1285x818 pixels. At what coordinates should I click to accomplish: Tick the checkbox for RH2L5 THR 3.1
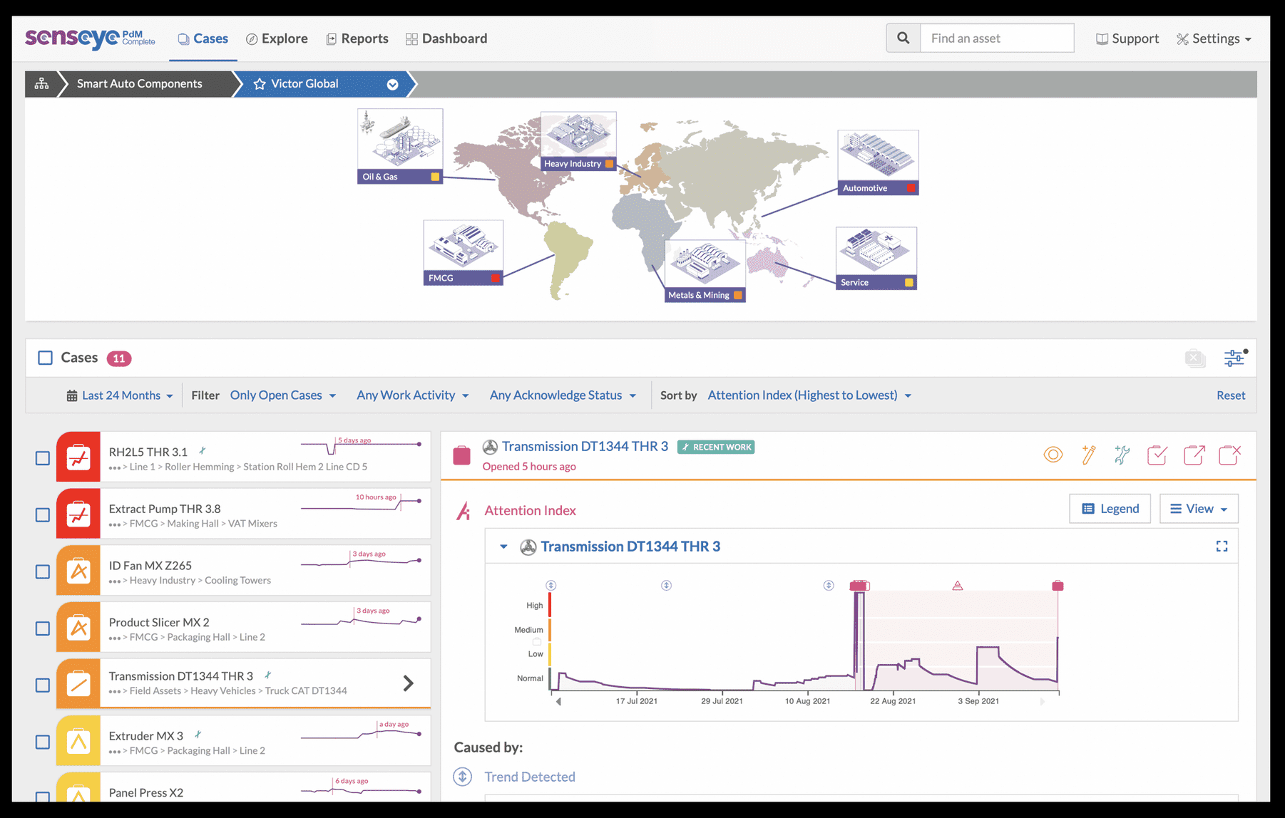tap(43, 458)
